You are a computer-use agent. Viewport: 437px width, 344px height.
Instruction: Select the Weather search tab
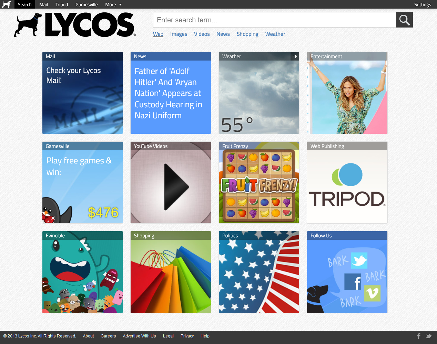275,34
